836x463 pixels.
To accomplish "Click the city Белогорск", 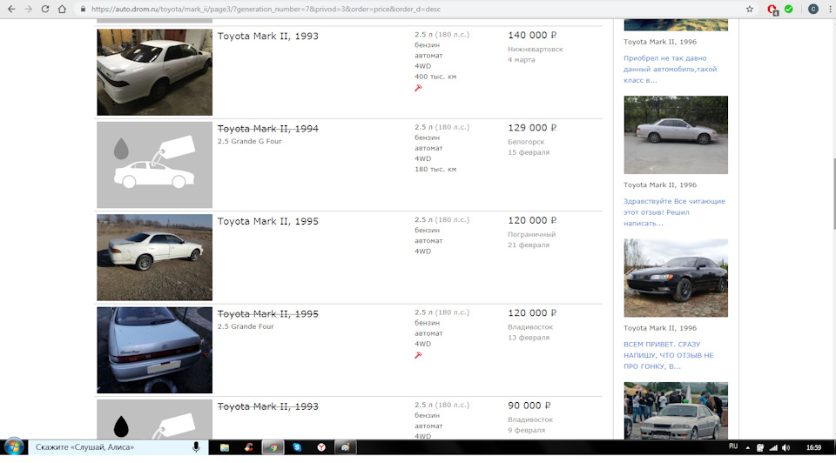I will click(526, 142).
